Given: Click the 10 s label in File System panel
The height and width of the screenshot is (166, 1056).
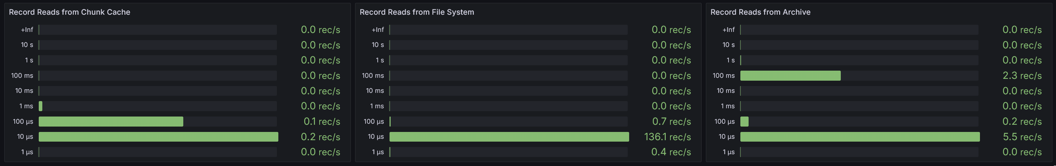Looking at the screenshot, I should pyautogui.click(x=378, y=45).
